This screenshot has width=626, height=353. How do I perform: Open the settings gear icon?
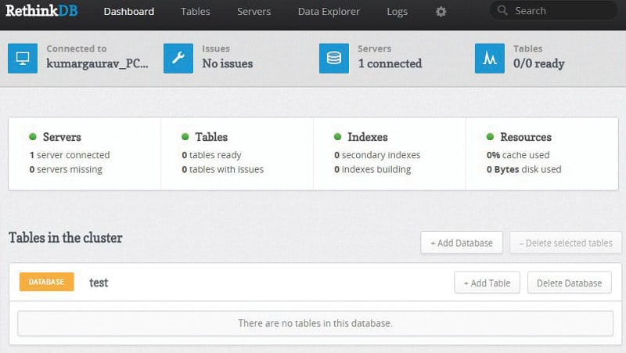[441, 12]
